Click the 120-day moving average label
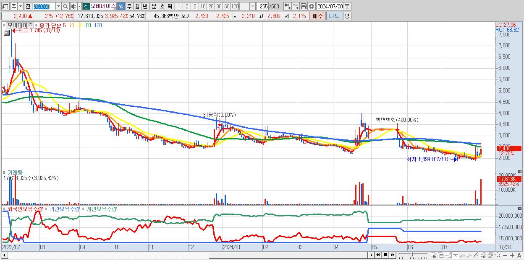The image size is (524, 260). tap(98, 25)
